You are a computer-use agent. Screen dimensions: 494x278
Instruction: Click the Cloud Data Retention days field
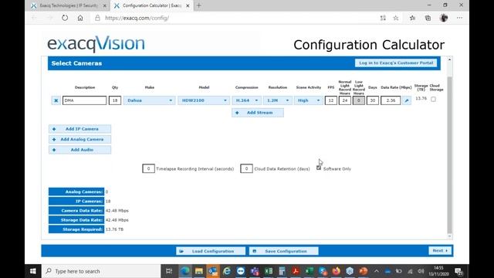[x=246, y=168]
